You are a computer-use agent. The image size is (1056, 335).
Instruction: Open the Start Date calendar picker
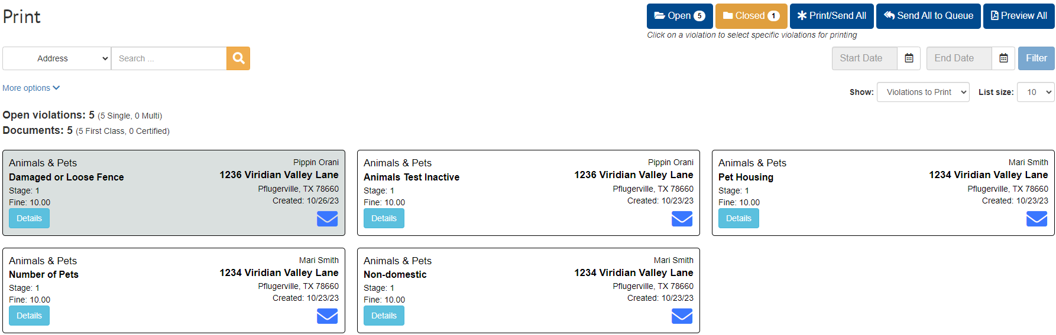(909, 58)
